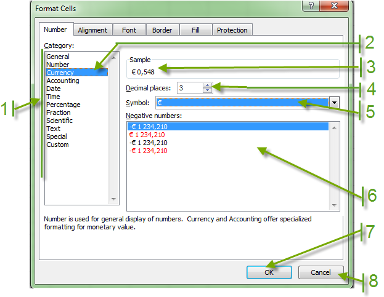Click the Help question mark button
Screen dimensions: 384x297
[x=313, y=6]
